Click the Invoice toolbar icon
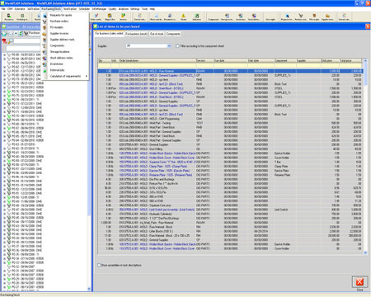This screenshot has width=371, height=297. pos(123,17)
